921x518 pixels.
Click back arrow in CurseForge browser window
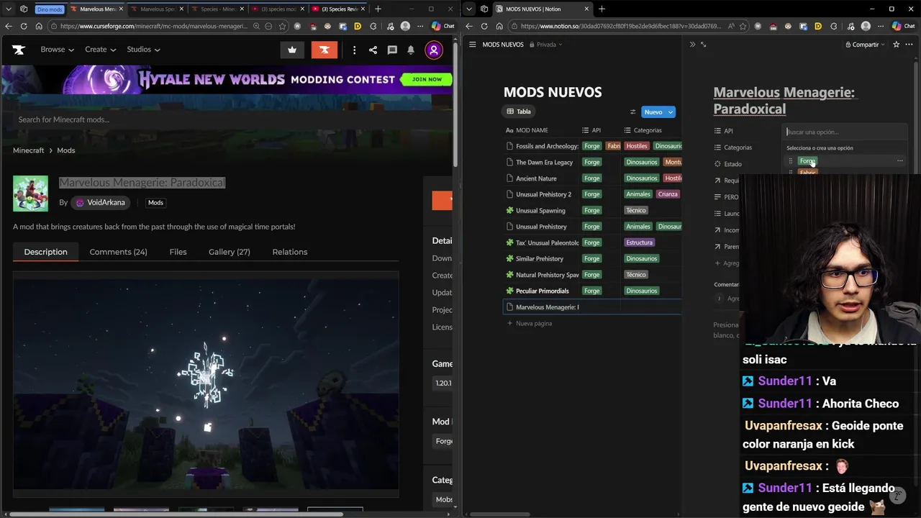pos(9,26)
